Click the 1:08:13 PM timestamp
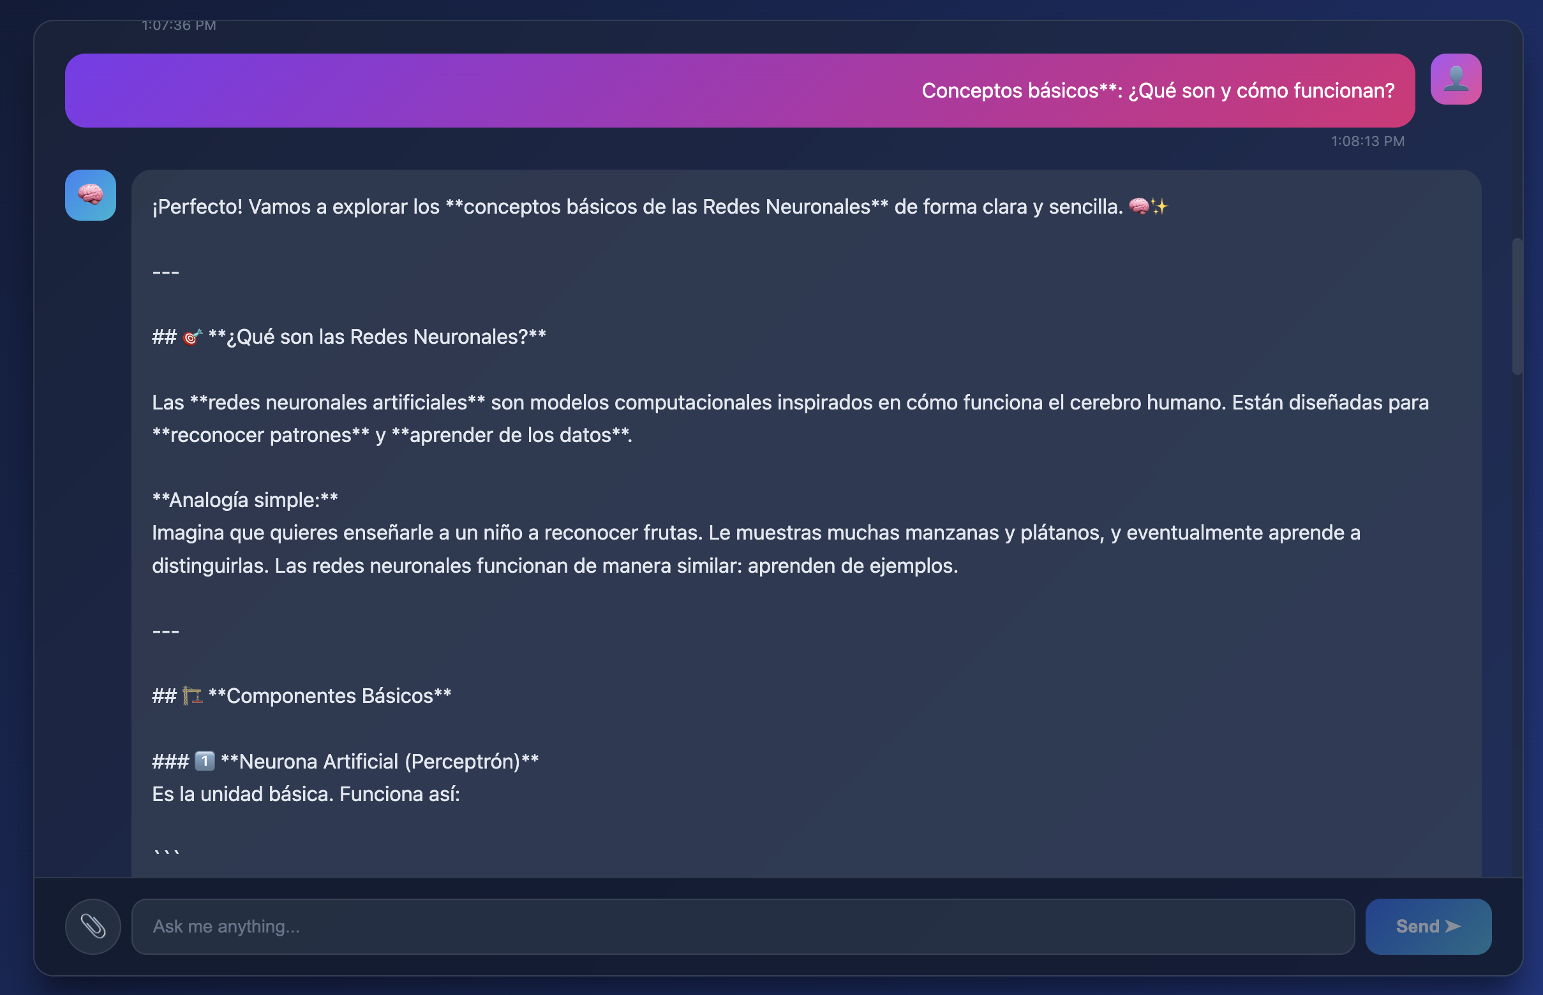1543x995 pixels. (1367, 141)
